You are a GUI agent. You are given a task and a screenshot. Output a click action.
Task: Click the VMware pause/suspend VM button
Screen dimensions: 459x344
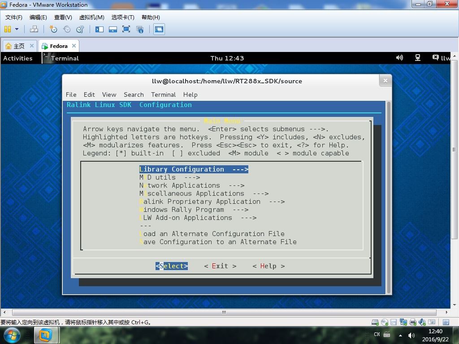point(8,29)
